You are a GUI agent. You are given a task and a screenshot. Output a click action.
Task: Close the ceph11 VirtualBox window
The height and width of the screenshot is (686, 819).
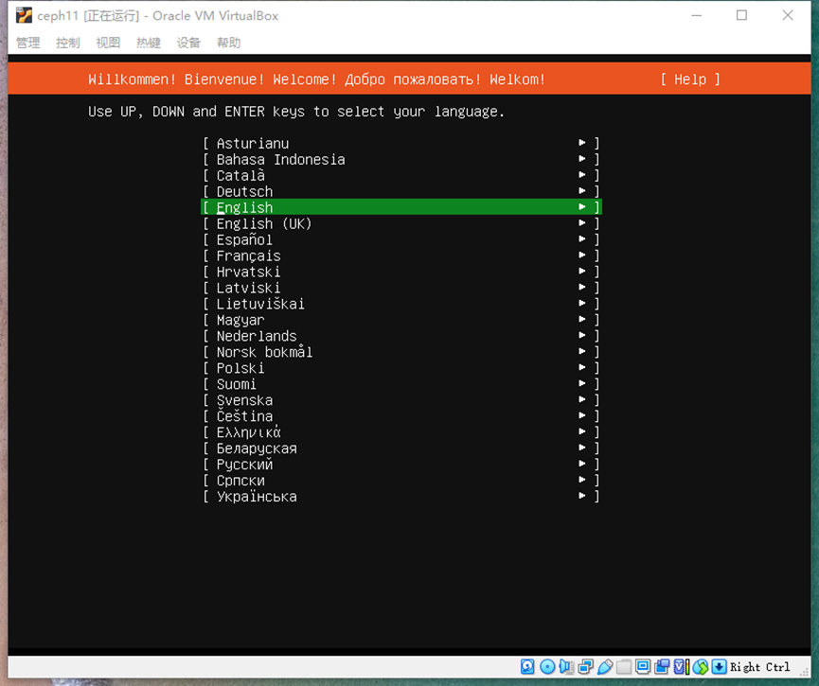click(x=788, y=16)
